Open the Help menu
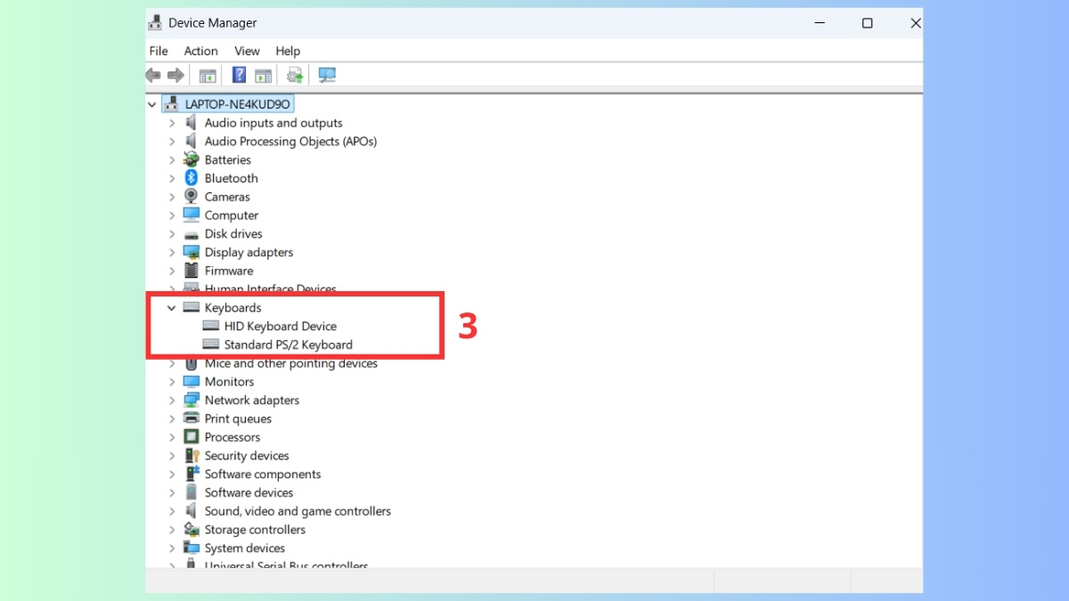 [x=288, y=51]
